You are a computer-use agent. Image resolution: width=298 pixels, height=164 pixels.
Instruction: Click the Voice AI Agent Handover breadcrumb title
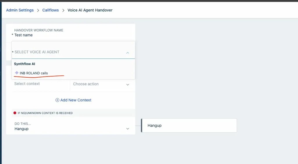click(x=90, y=10)
